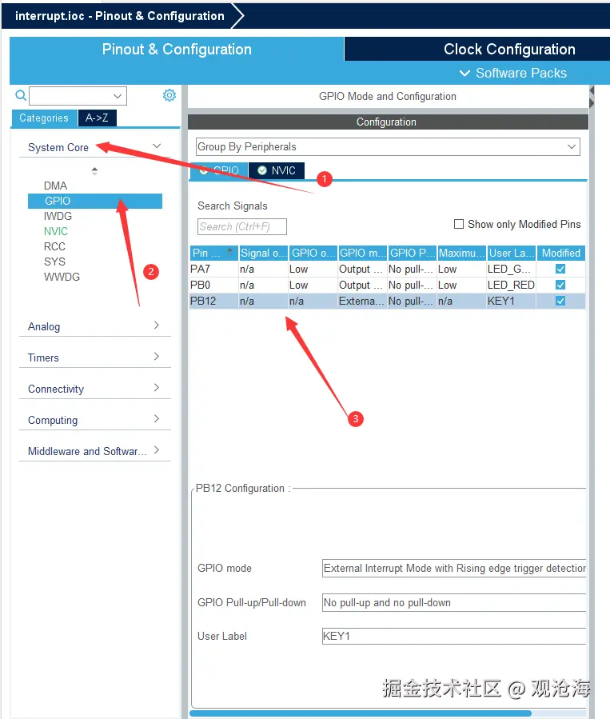The image size is (610, 719).
Task: Sort by GPIO output level column header
Action: point(313,253)
